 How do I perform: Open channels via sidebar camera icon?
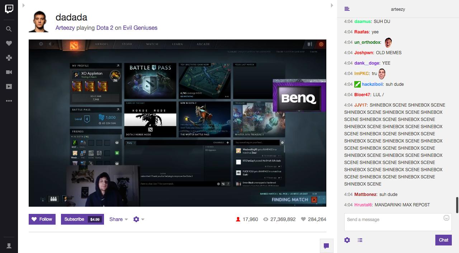tap(9, 72)
